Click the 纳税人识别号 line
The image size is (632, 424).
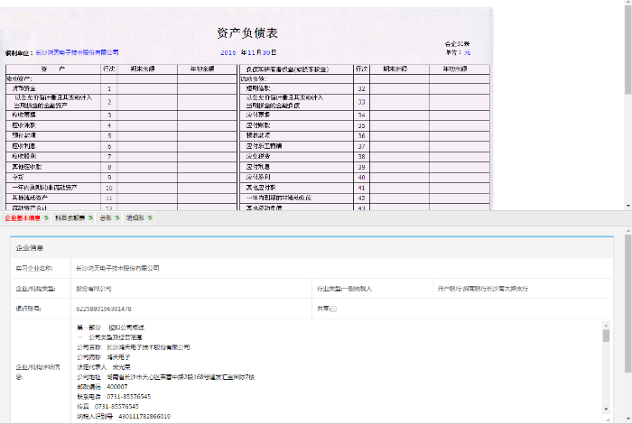click(124, 417)
